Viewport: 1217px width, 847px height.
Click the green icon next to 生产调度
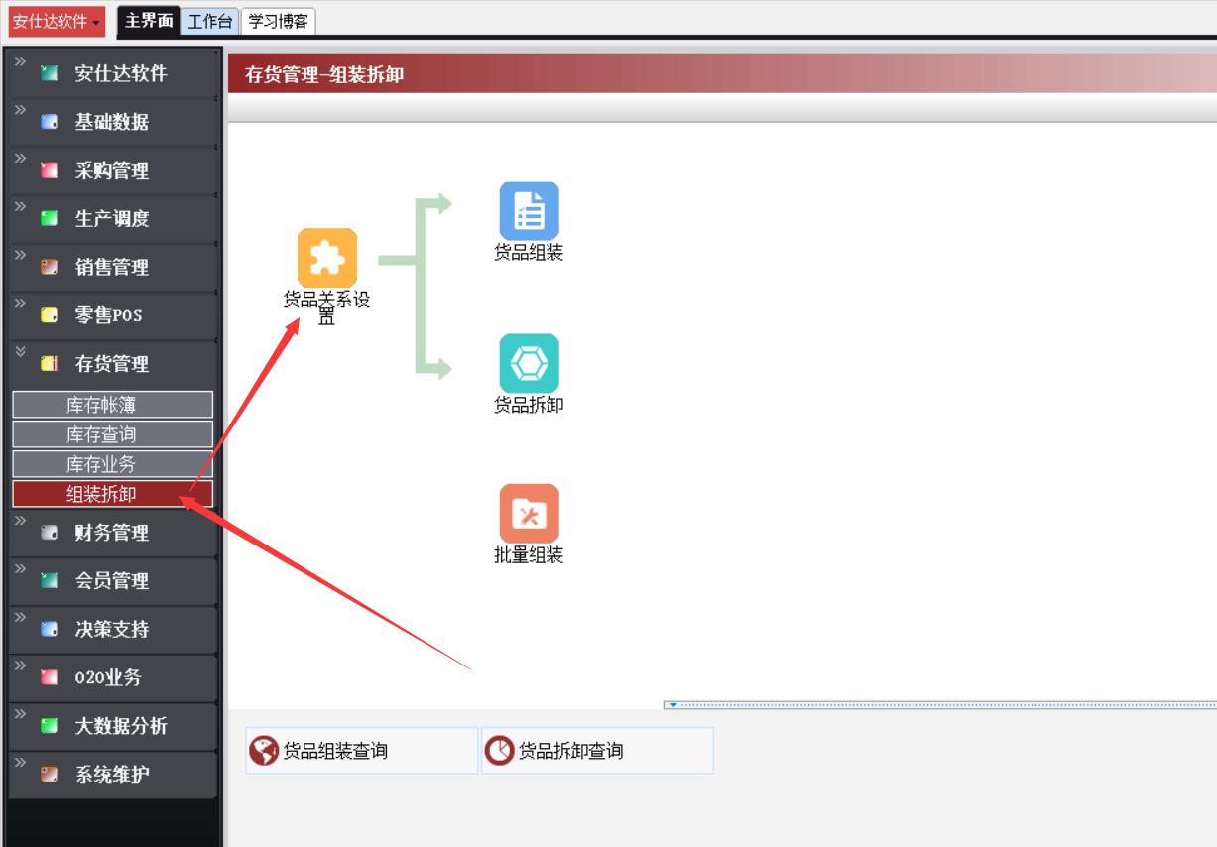(49, 219)
